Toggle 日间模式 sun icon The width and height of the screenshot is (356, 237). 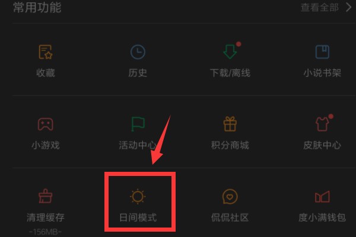tap(138, 196)
